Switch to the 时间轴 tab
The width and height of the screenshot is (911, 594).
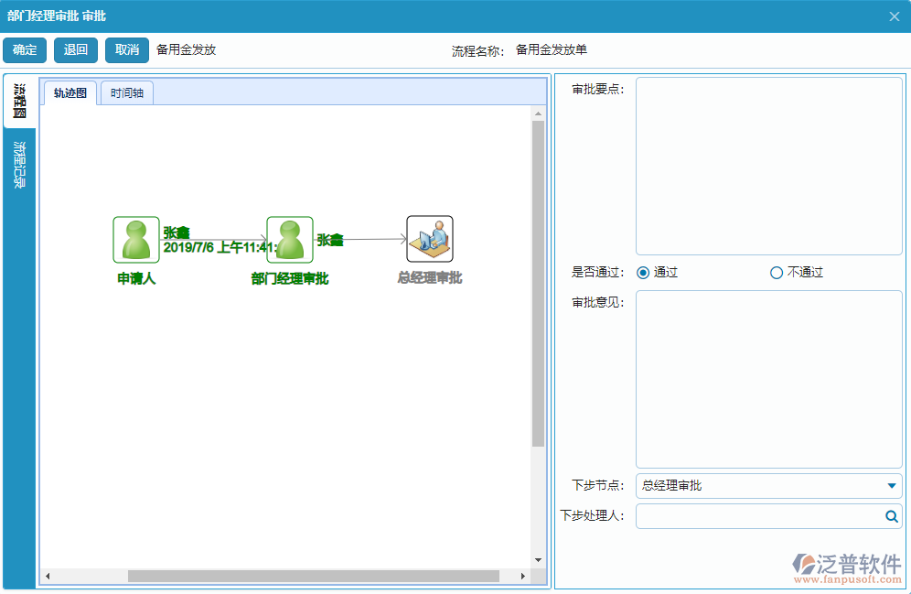tap(126, 92)
